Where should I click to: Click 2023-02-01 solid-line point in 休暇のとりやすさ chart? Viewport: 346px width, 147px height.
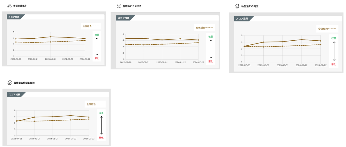click(x=144, y=38)
